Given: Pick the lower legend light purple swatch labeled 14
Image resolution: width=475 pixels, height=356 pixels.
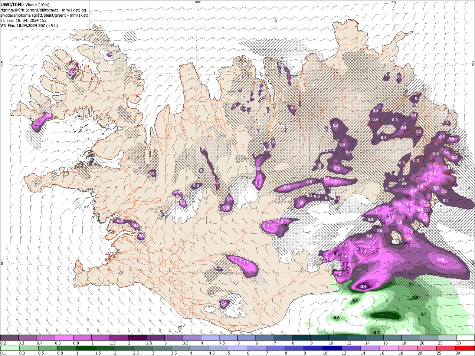Looking at the screenshot, I should [x=370, y=348].
